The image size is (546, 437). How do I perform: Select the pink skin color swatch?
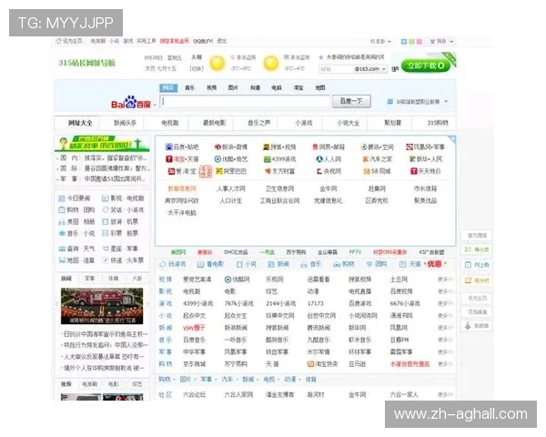pyautogui.click(x=420, y=42)
